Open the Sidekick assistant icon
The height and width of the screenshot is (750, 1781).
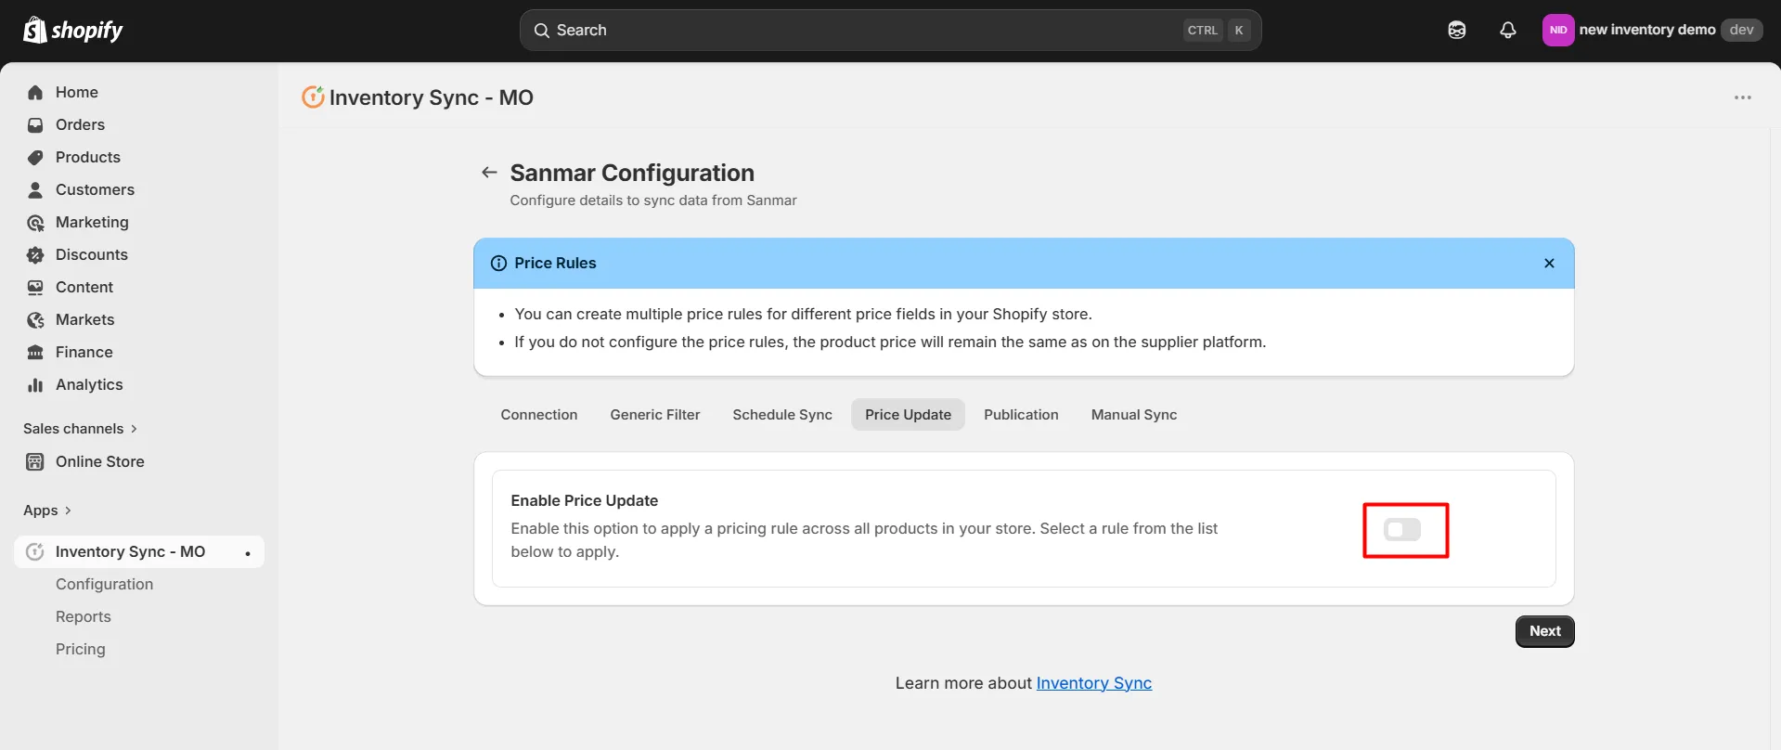click(x=1457, y=30)
